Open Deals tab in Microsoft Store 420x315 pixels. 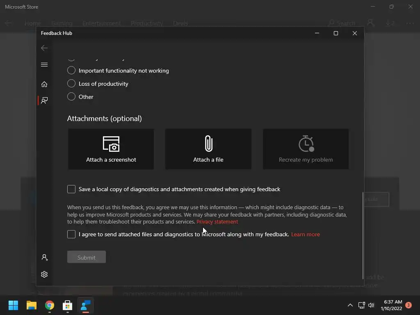tap(180, 23)
